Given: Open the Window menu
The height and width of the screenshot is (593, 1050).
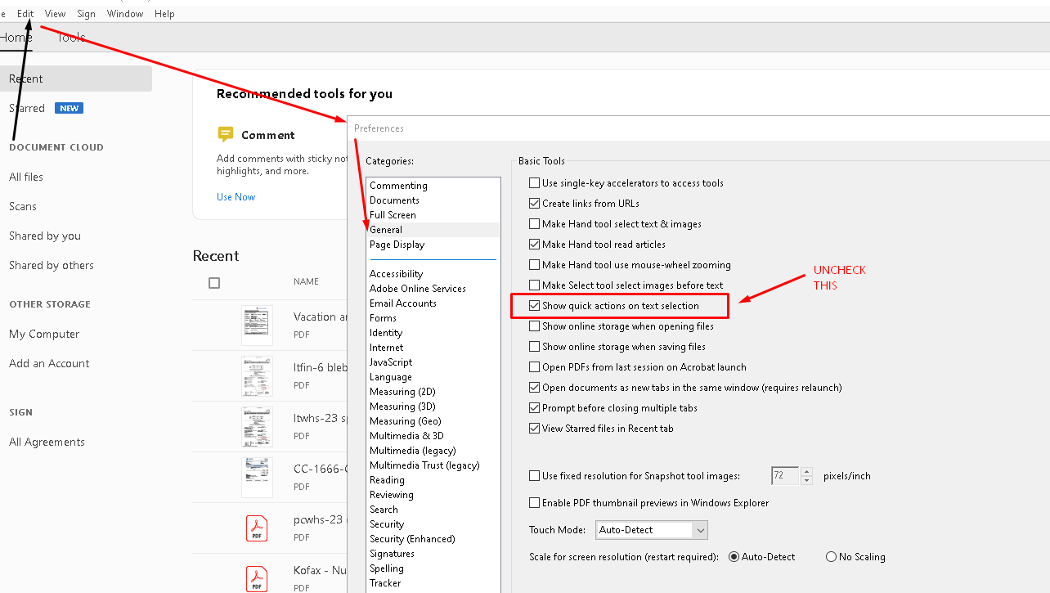Looking at the screenshot, I should pos(125,14).
